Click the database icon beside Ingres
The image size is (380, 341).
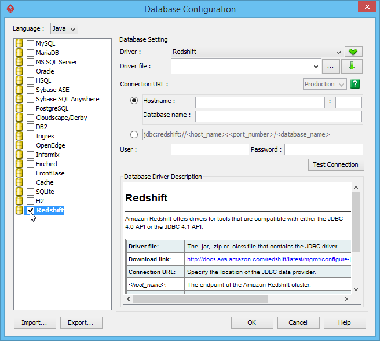[19, 136]
